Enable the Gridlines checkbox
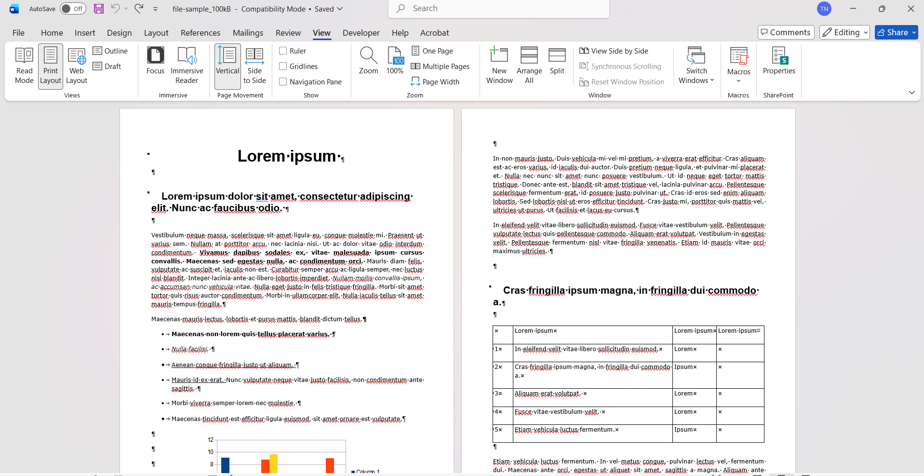This screenshot has height=476, width=924. [x=283, y=66]
